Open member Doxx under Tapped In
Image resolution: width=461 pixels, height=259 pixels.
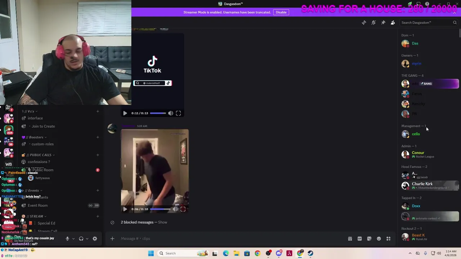(x=430, y=206)
